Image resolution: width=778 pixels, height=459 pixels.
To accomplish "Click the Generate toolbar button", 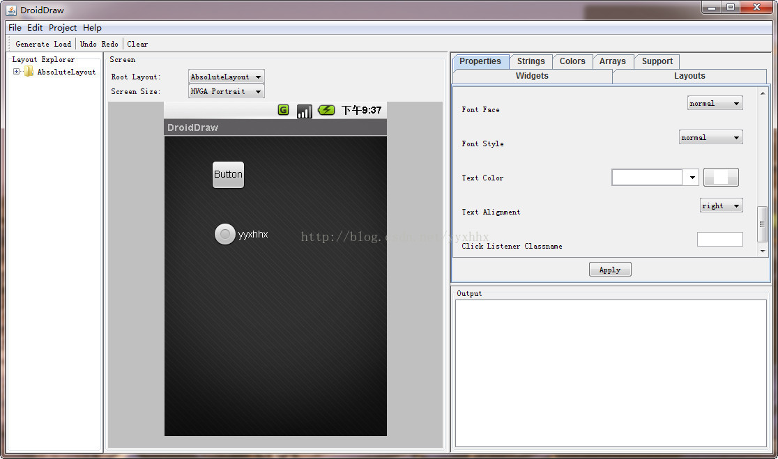I will click(x=32, y=44).
